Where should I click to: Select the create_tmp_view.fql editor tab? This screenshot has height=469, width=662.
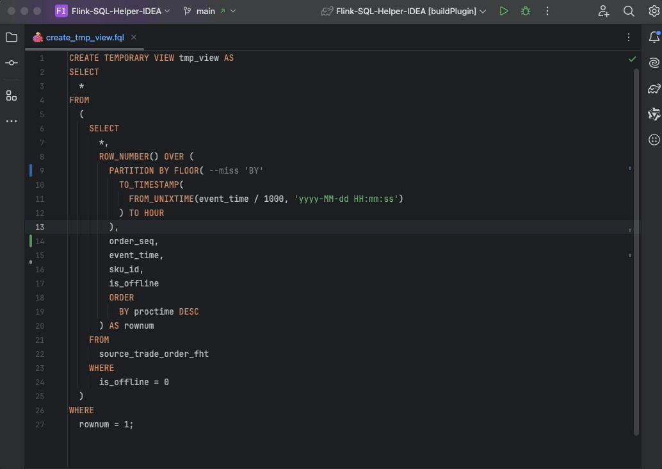pyautogui.click(x=85, y=38)
